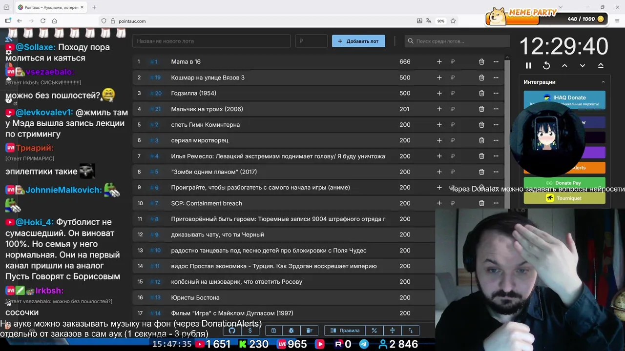Reload the pointauc.com page
Image resolution: width=625 pixels, height=351 pixels.
(43, 21)
